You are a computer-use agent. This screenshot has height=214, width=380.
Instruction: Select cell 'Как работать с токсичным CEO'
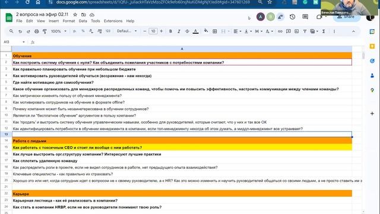click(182, 147)
